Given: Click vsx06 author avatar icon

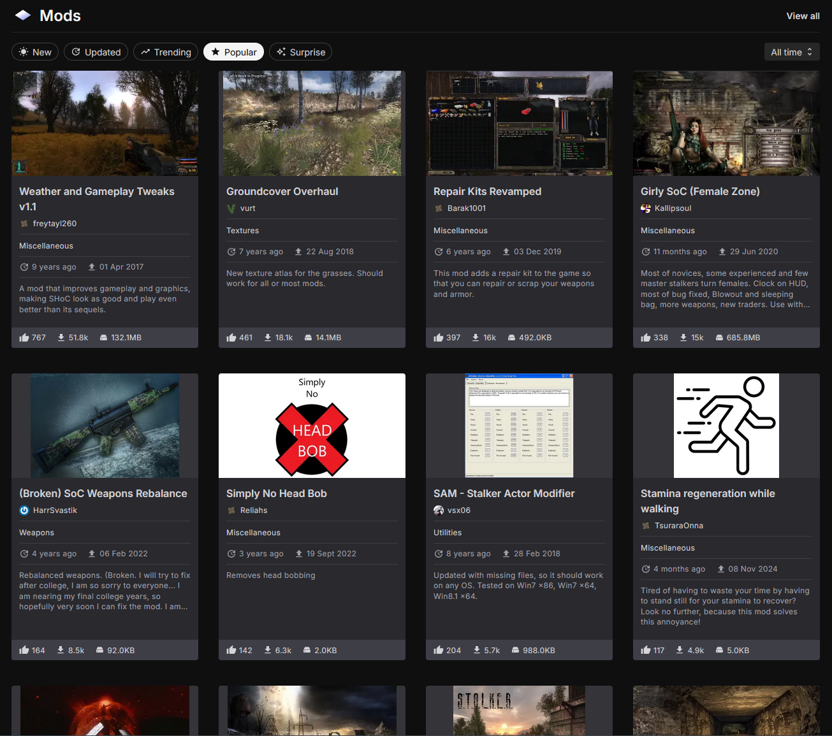Looking at the screenshot, I should 439,510.
